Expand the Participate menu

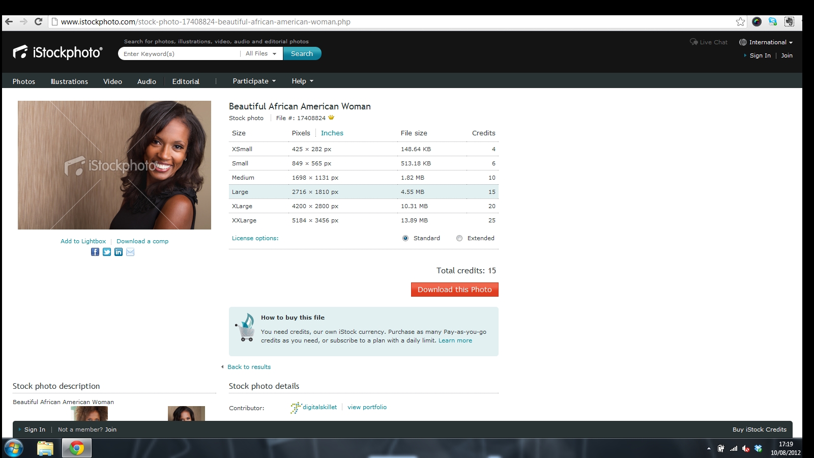tap(254, 81)
